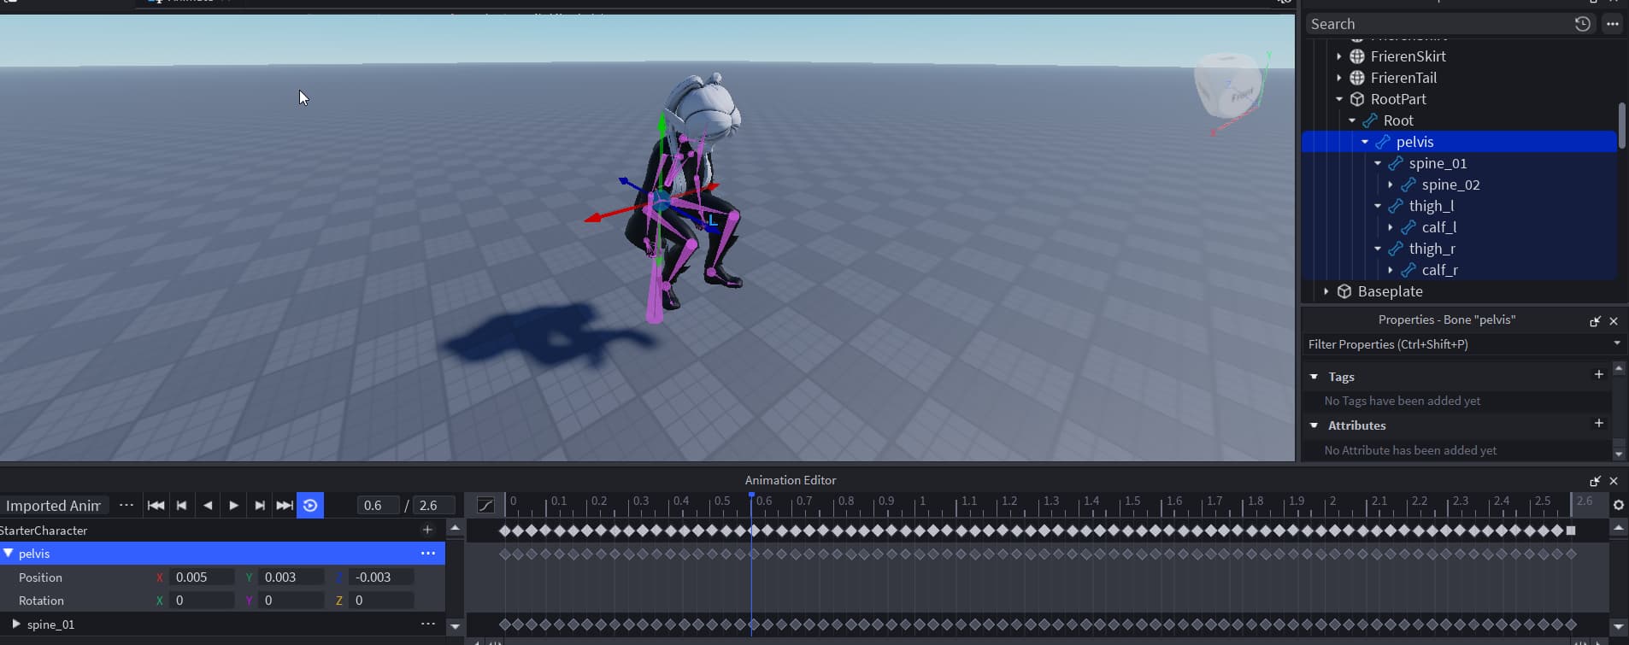This screenshot has height=645, width=1629.
Task: Undock the Animation Editor panel
Action: pos(1595,481)
